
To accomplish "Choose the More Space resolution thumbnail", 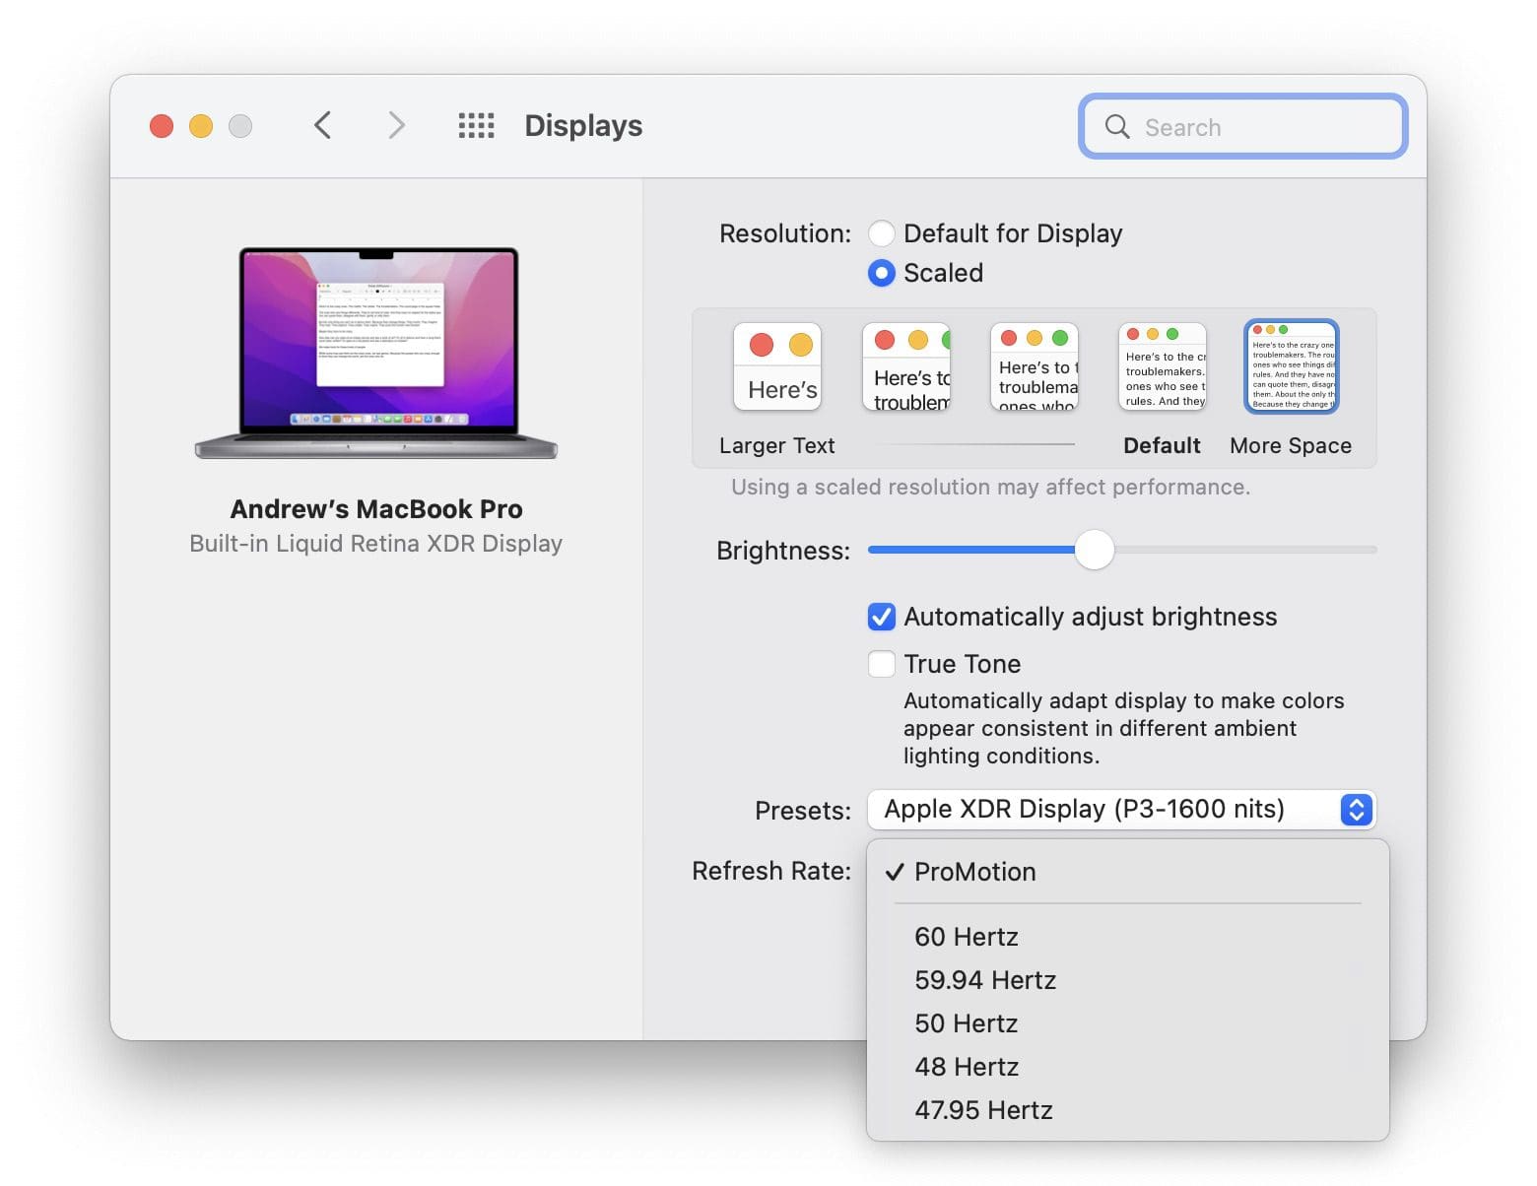I will [x=1292, y=366].
